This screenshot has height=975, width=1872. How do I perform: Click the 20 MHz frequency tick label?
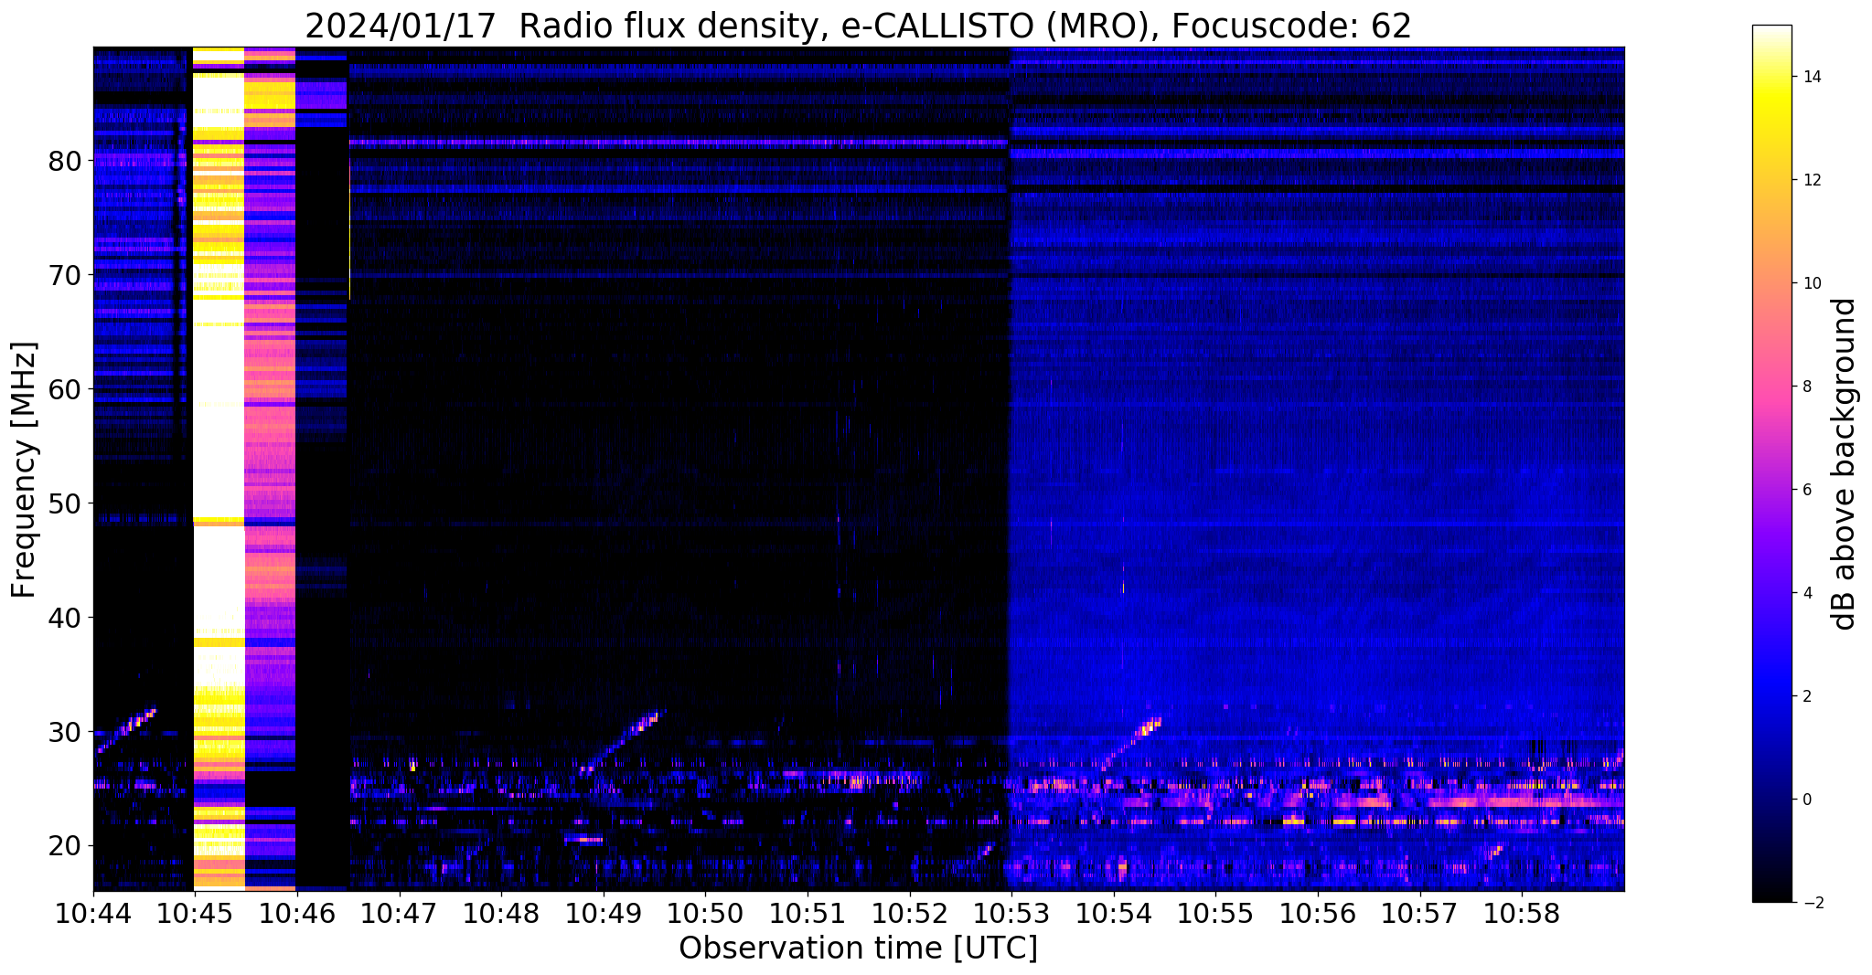[65, 846]
